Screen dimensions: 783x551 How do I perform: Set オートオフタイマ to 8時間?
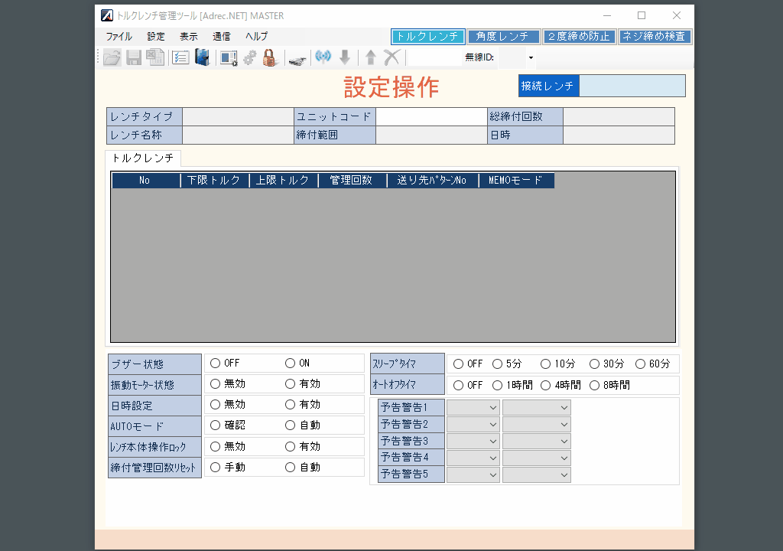pyautogui.click(x=594, y=385)
